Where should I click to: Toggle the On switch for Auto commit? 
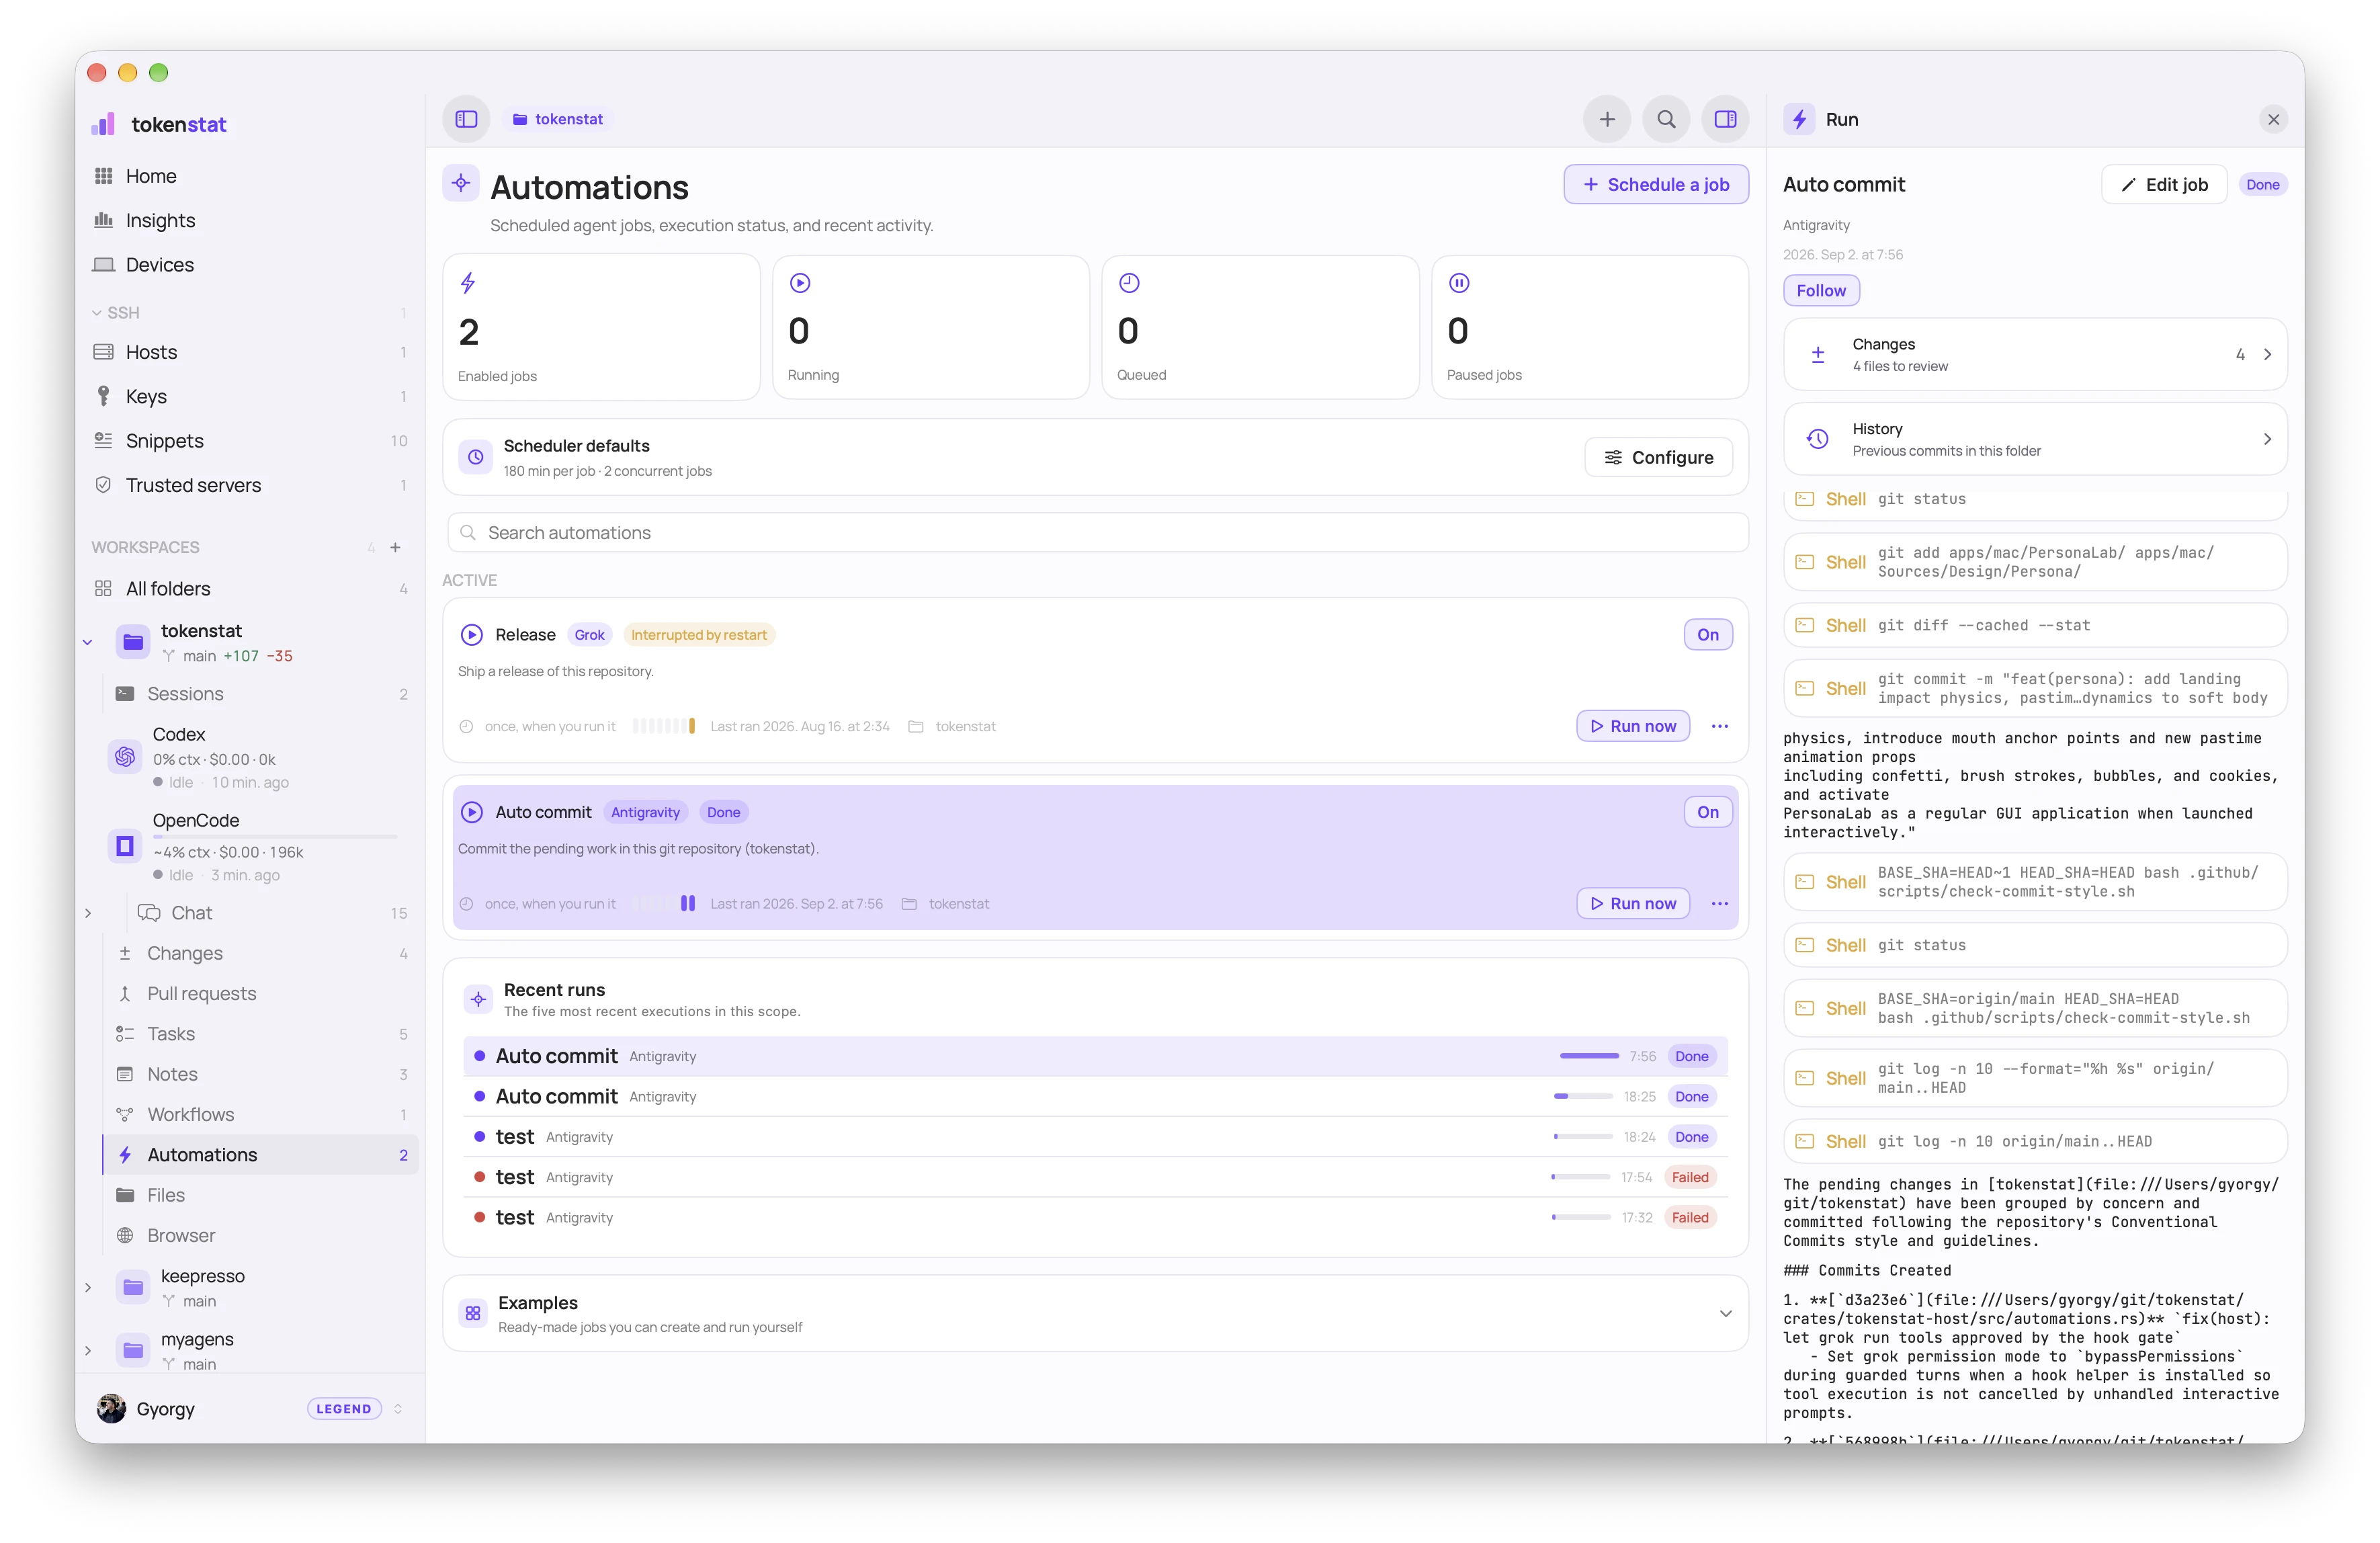pyautogui.click(x=1707, y=812)
